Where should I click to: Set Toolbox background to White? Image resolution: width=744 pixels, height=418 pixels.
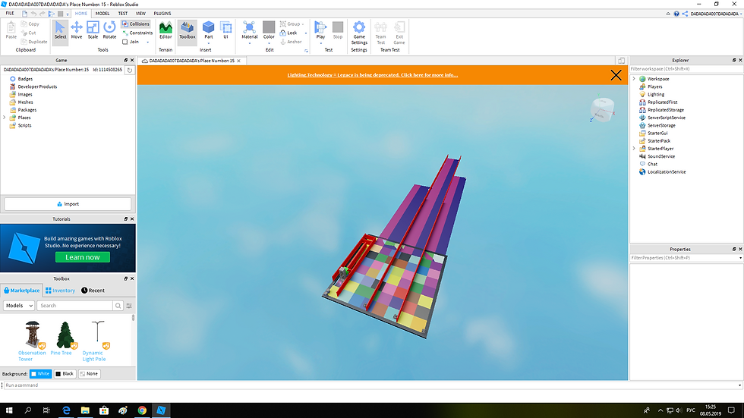click(x=41, y=374)
